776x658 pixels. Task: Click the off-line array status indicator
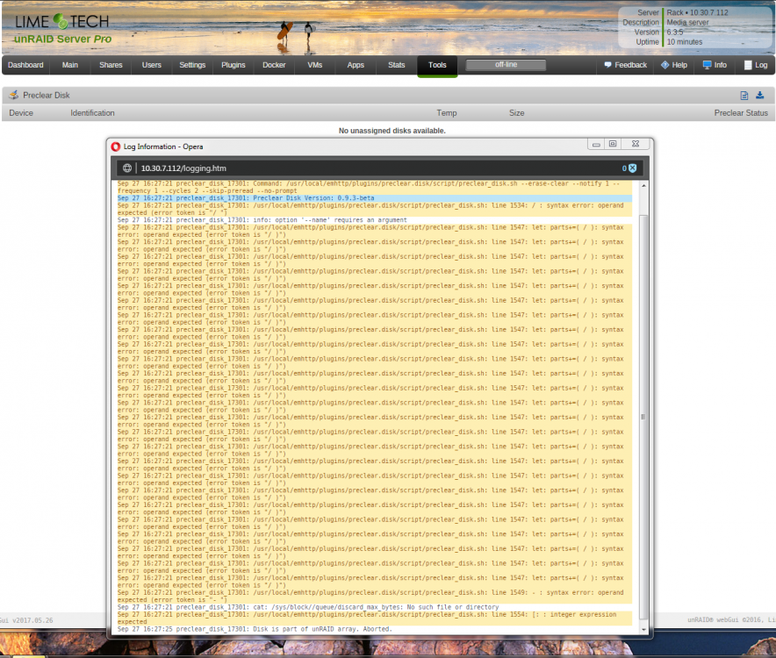click(506, 65)
